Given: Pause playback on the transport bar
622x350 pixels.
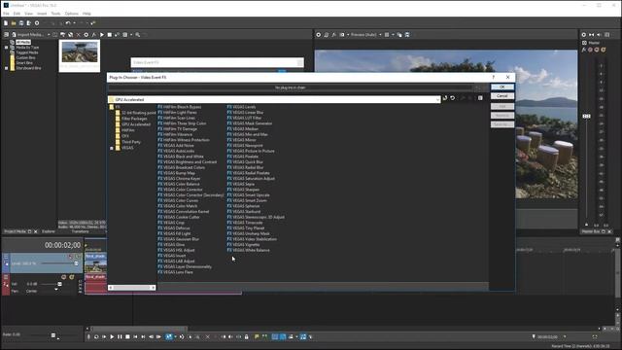Looking at the screenshot, I should click(120, 337).
